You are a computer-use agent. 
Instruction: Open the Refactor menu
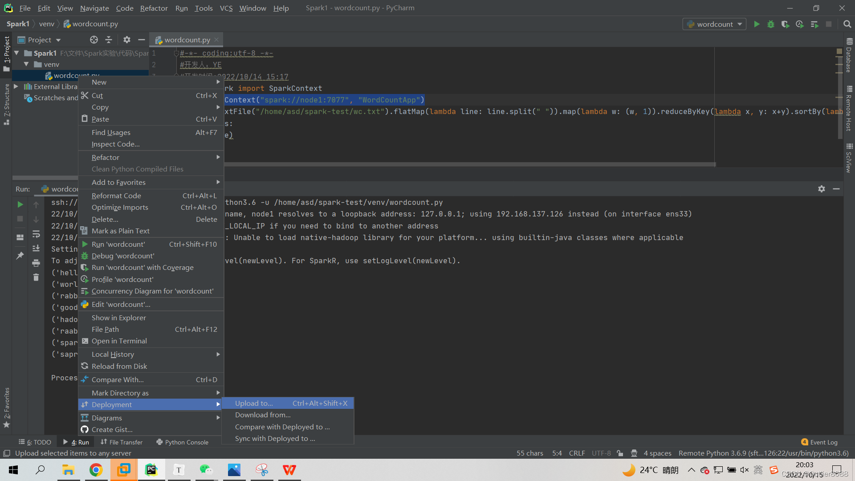coord(154,8)
